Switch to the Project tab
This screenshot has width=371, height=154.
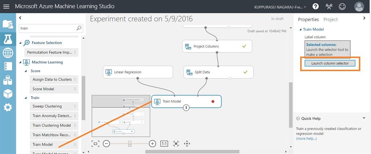tap(330, 20)
